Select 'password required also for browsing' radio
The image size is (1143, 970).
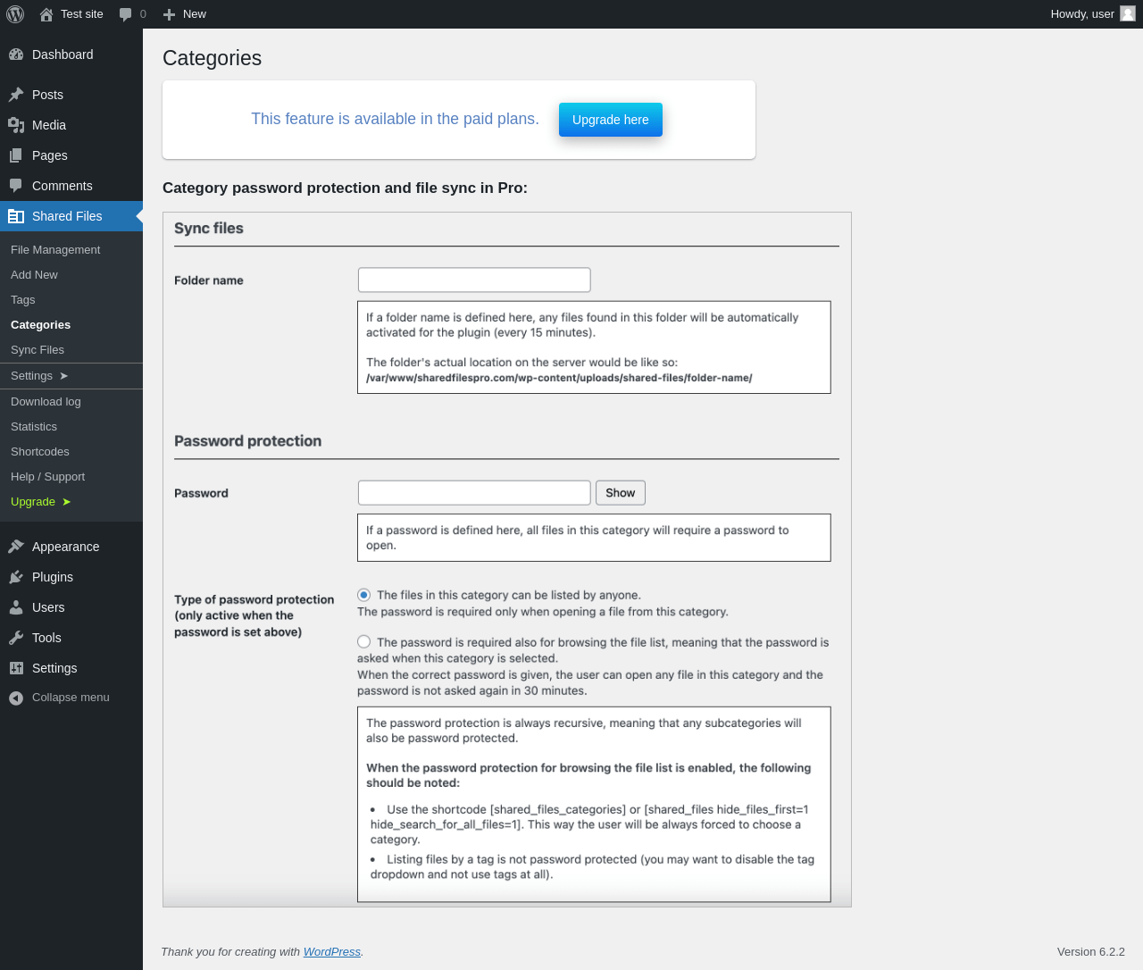pyautogui.click(x=363, y=641)
